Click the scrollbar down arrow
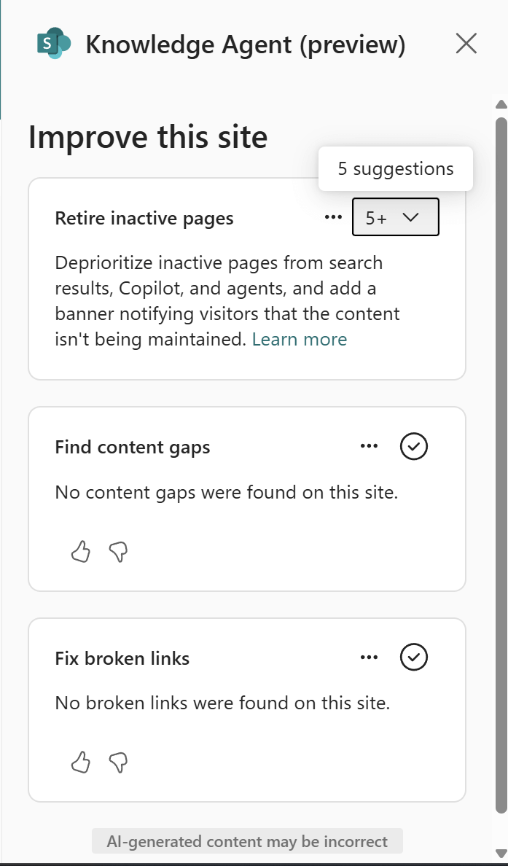This screenshot has width=508, height=866. pyautogui.click(x=501, y=853)
